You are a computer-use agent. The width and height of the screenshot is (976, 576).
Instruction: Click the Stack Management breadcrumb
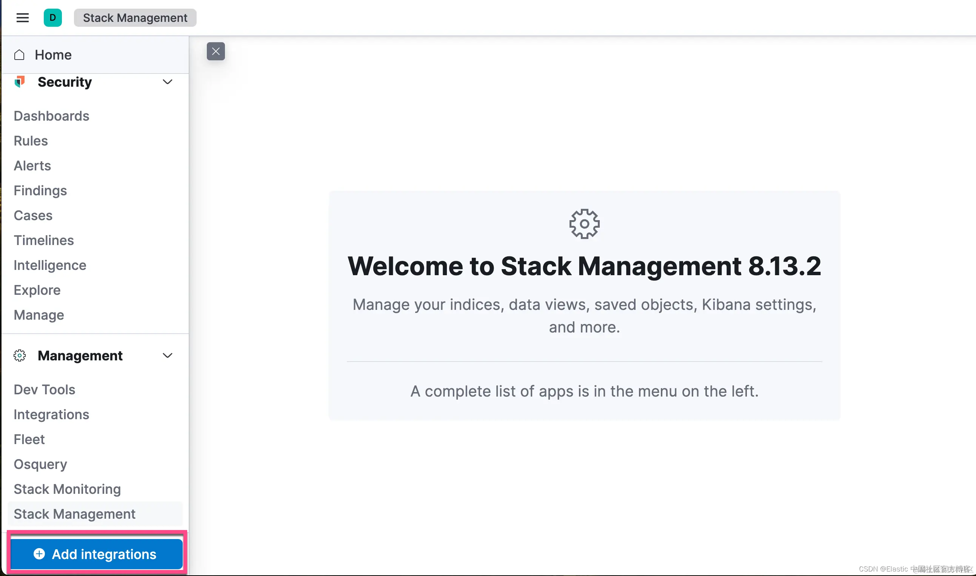pos(135,18)
